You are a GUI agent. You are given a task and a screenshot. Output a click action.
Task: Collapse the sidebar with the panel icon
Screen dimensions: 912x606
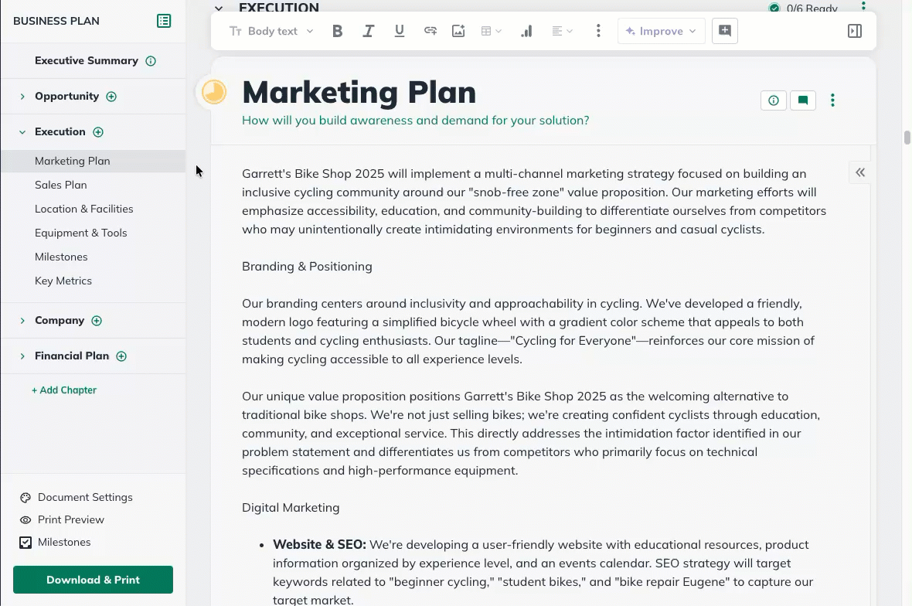click(x=164, y=21)
